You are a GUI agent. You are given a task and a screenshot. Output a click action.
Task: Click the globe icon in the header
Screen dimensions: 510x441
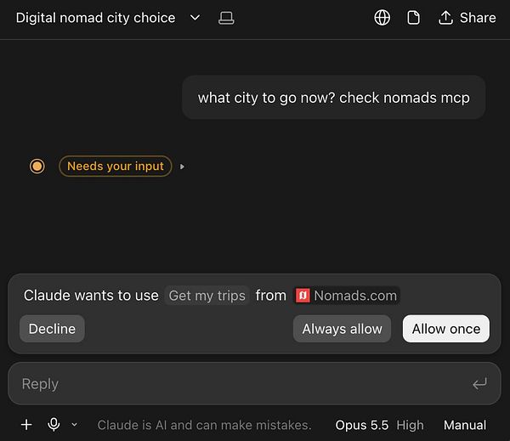382,18
